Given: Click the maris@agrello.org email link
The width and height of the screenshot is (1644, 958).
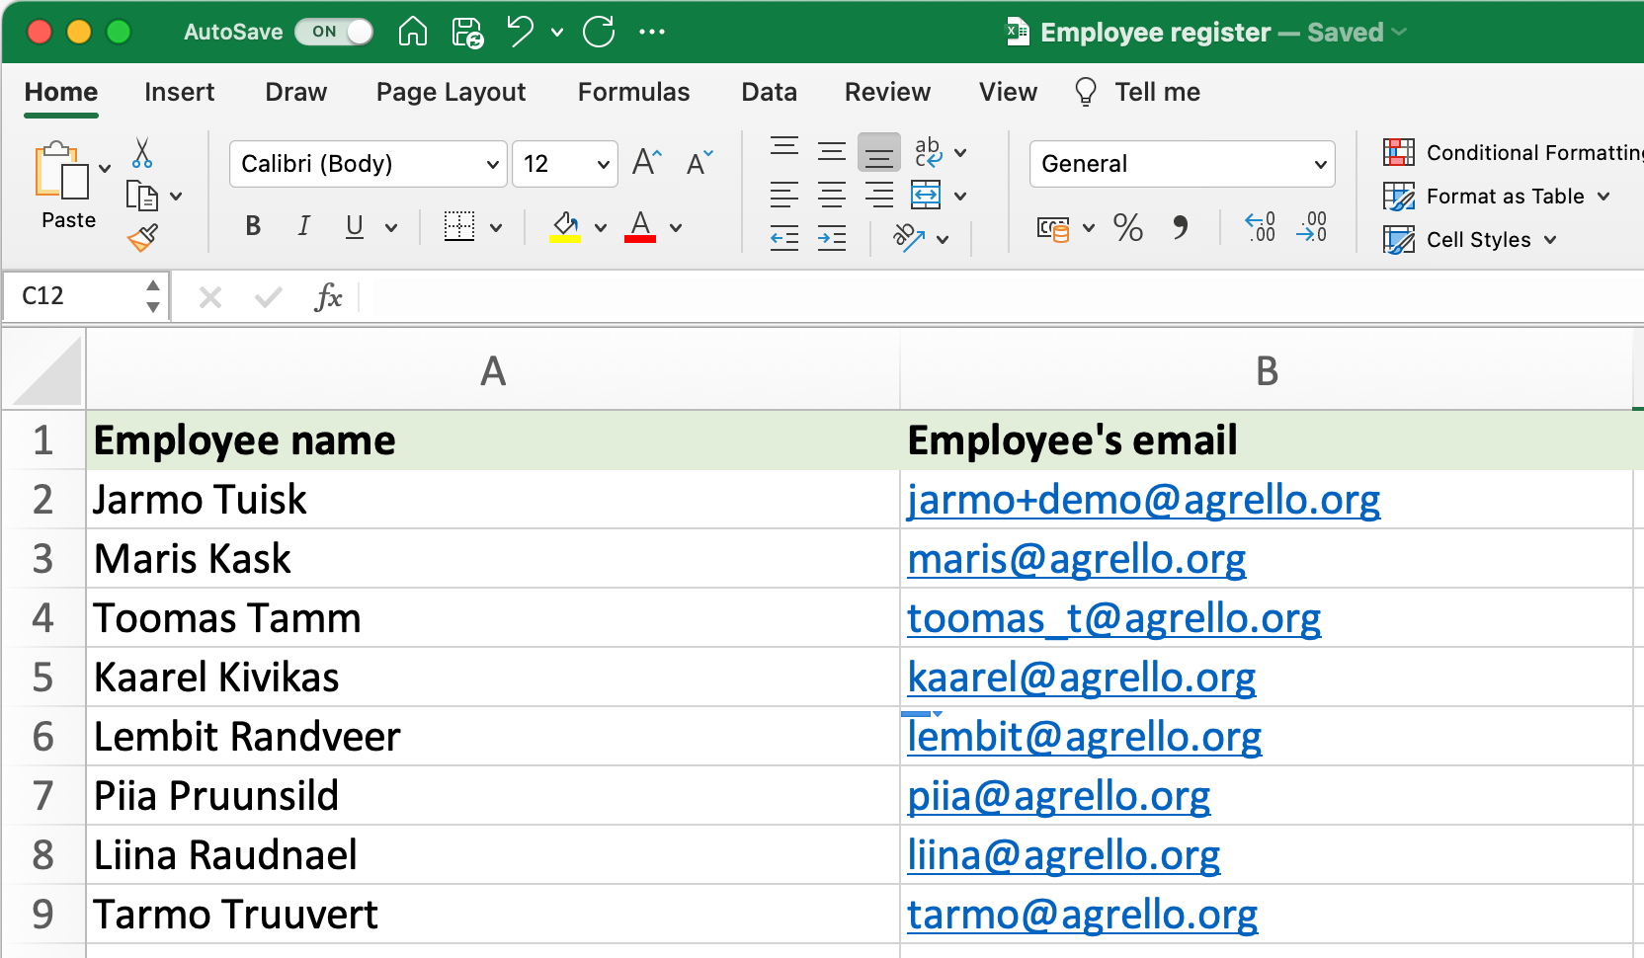Looking at the screenshot, I should tap(1077, 558).
